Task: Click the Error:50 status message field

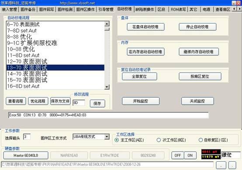Action: 108,115
